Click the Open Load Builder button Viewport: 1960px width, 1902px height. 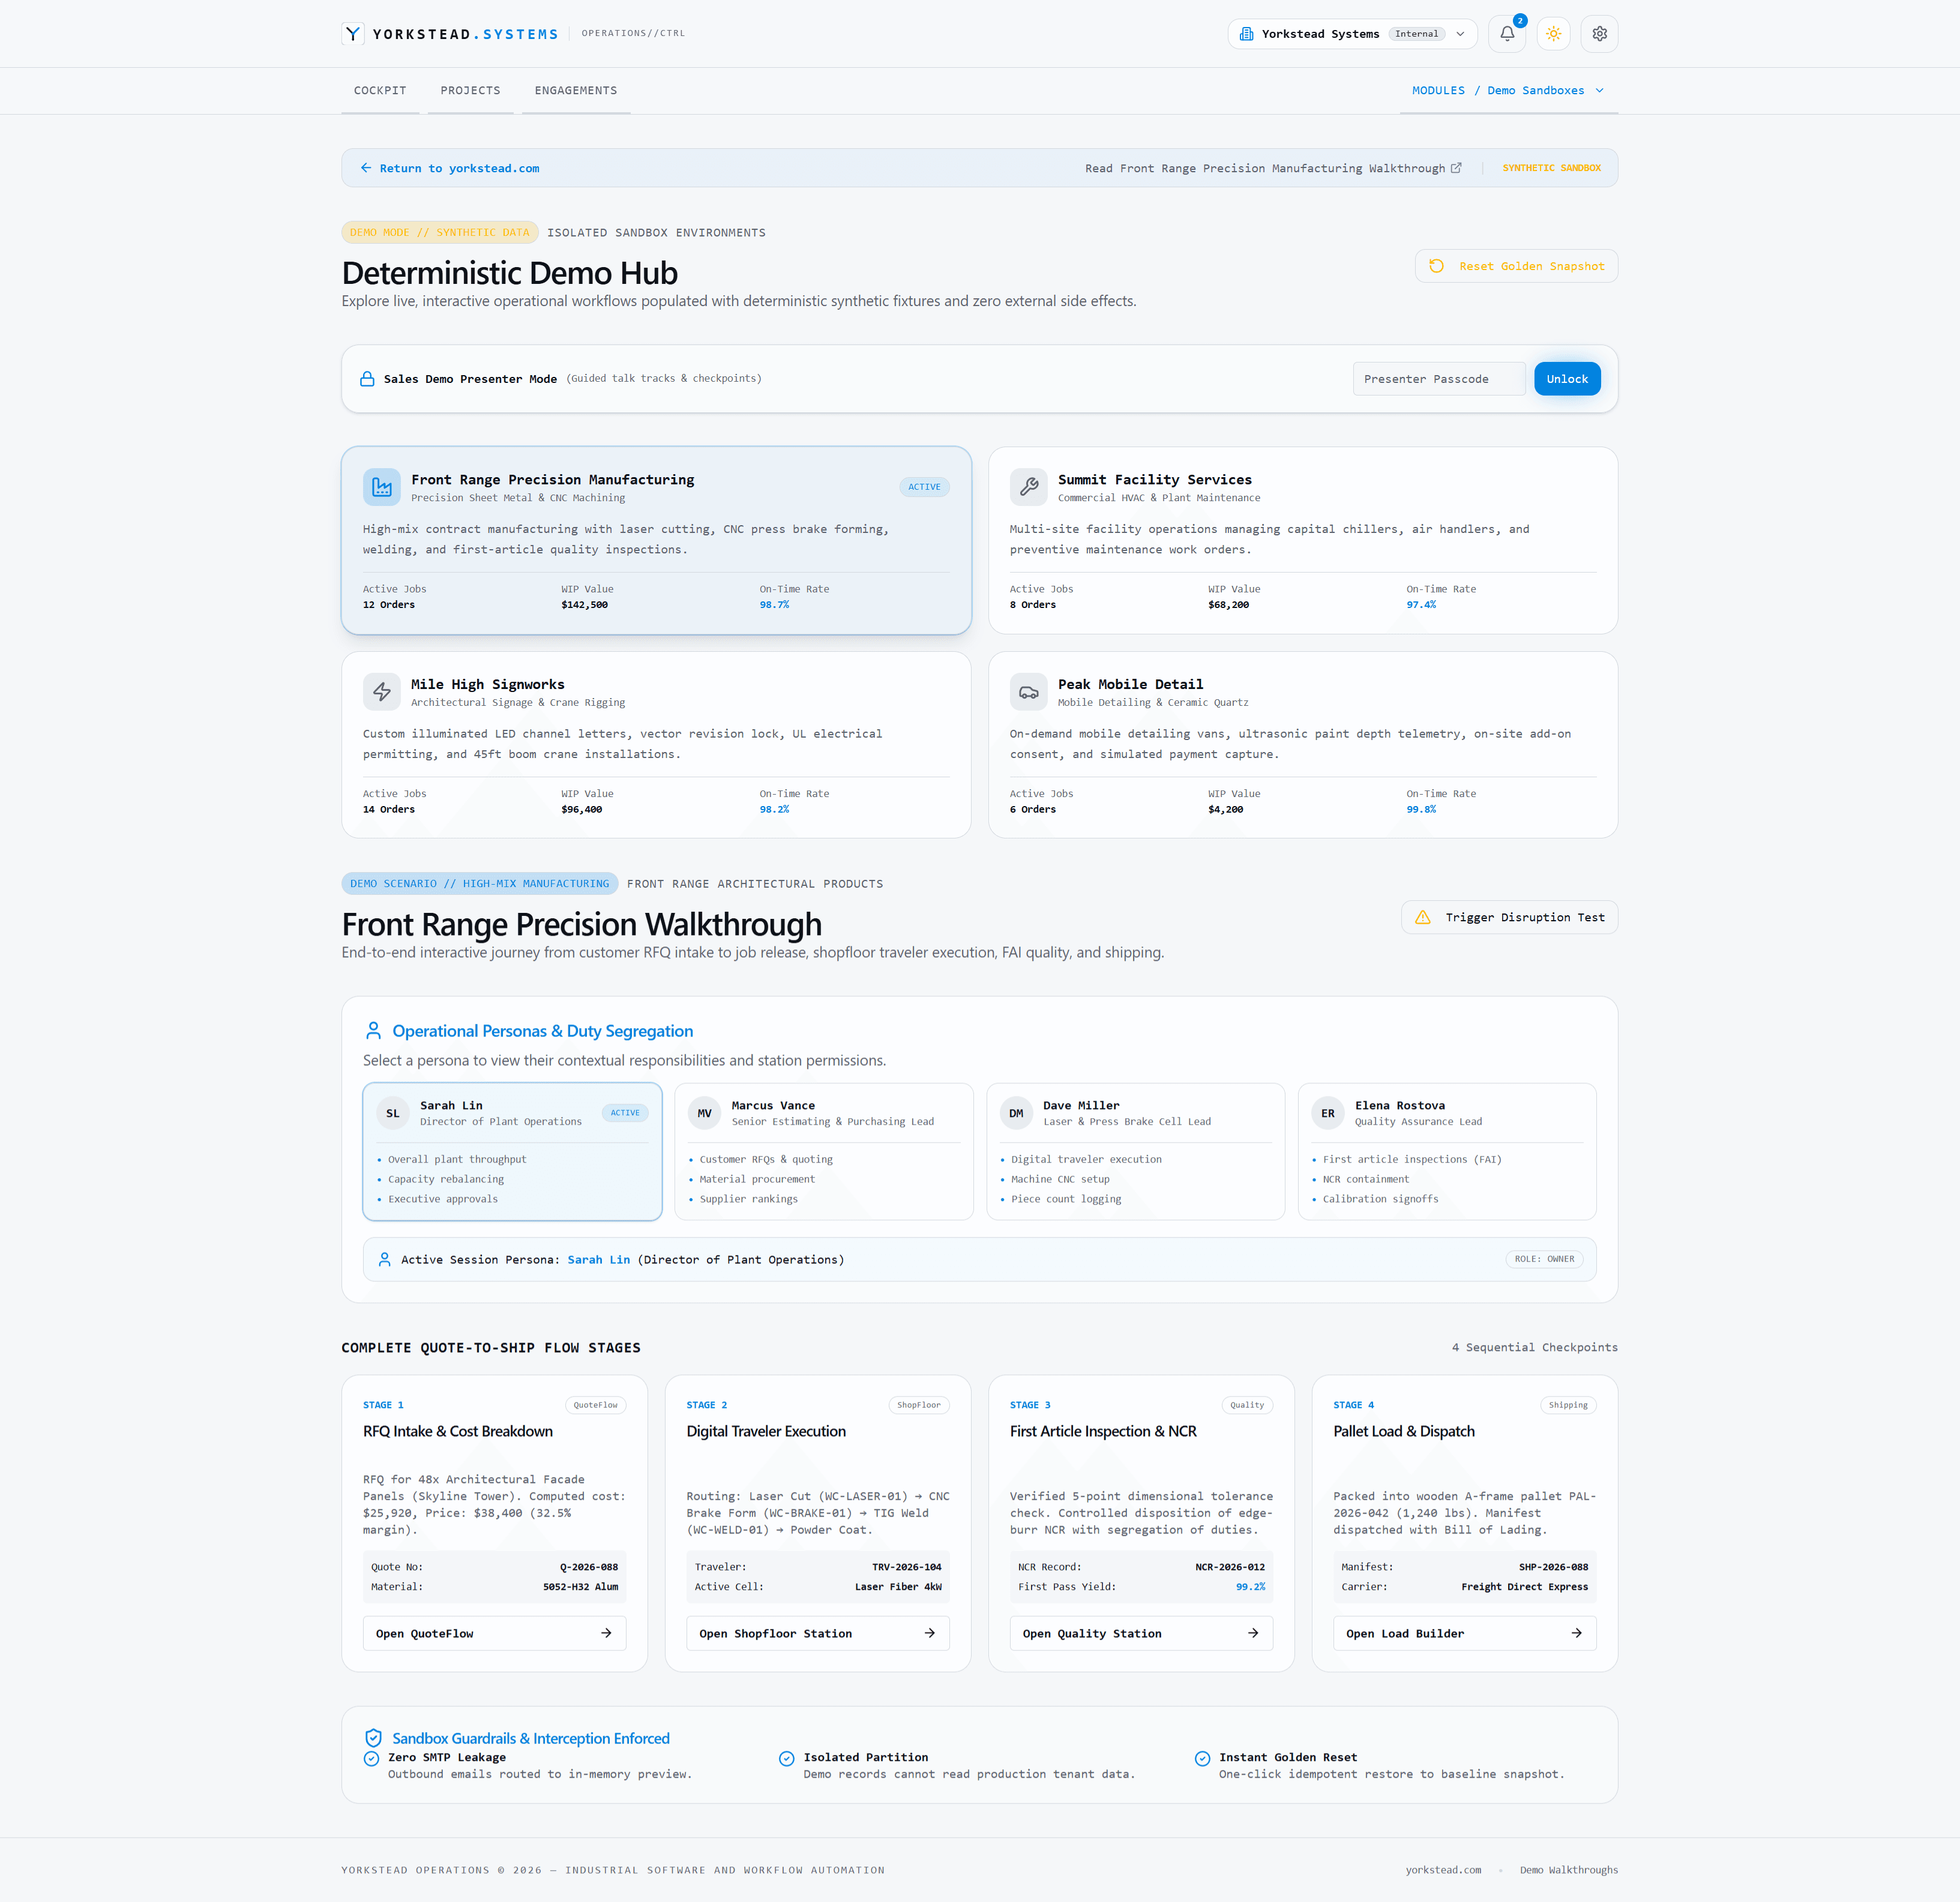coord(1464,1633)
